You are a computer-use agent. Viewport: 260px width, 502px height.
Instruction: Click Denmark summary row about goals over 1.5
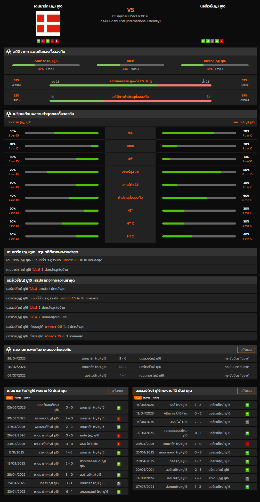[x=131, y=260]
